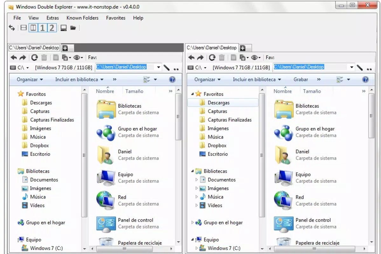Click the trash delete icon in left pane

point(44,58)
